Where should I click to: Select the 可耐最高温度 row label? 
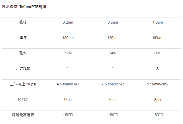23,115
